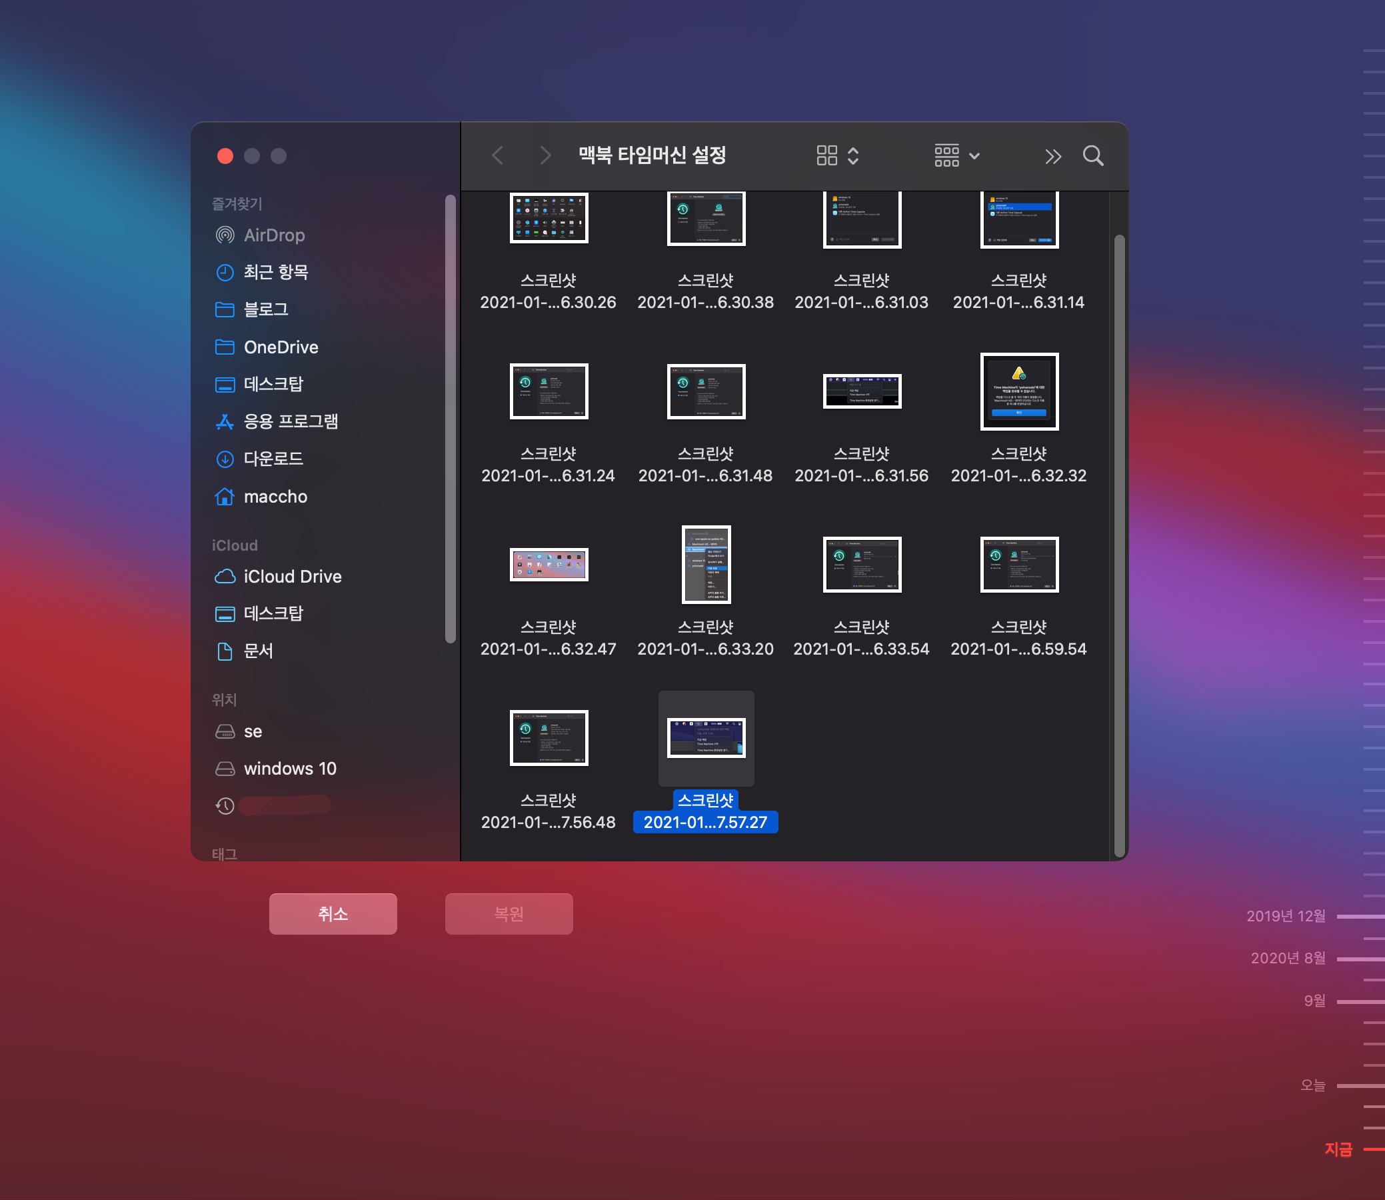Click the AirDrop sidebar icon

pyautogui.click(x=225, y=235)
